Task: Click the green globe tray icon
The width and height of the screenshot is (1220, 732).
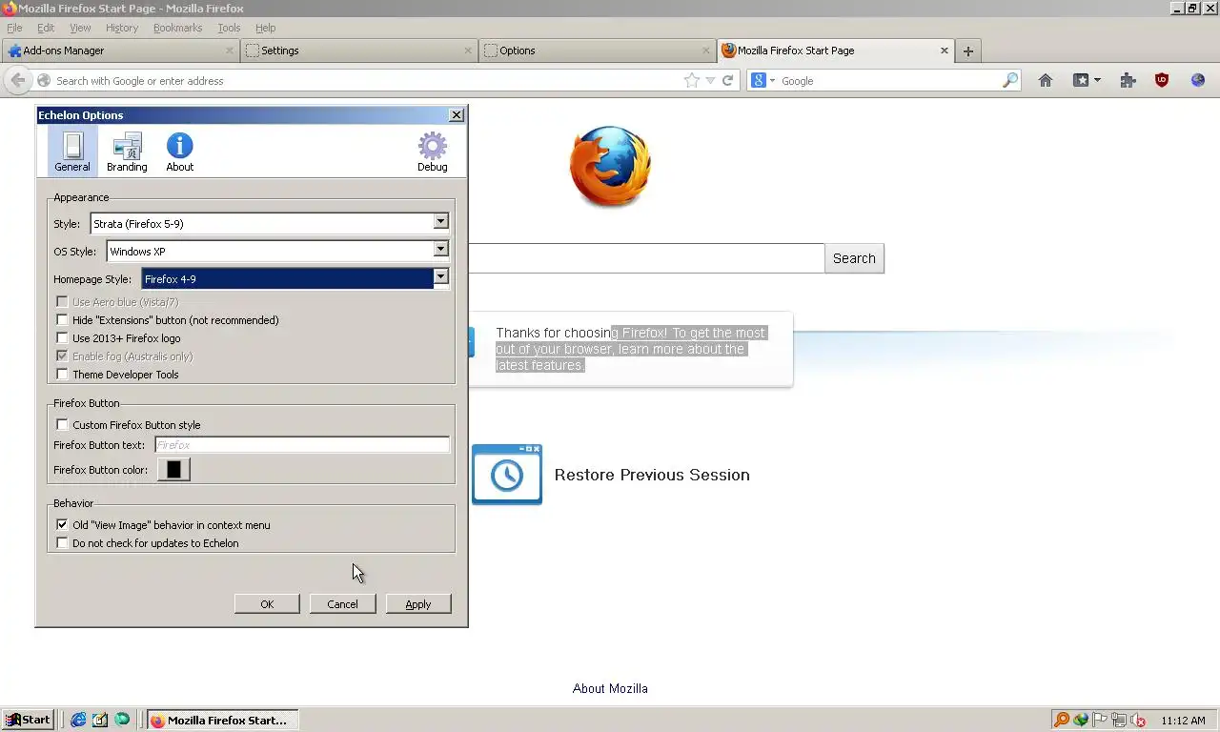Action: click(1081, 721)
